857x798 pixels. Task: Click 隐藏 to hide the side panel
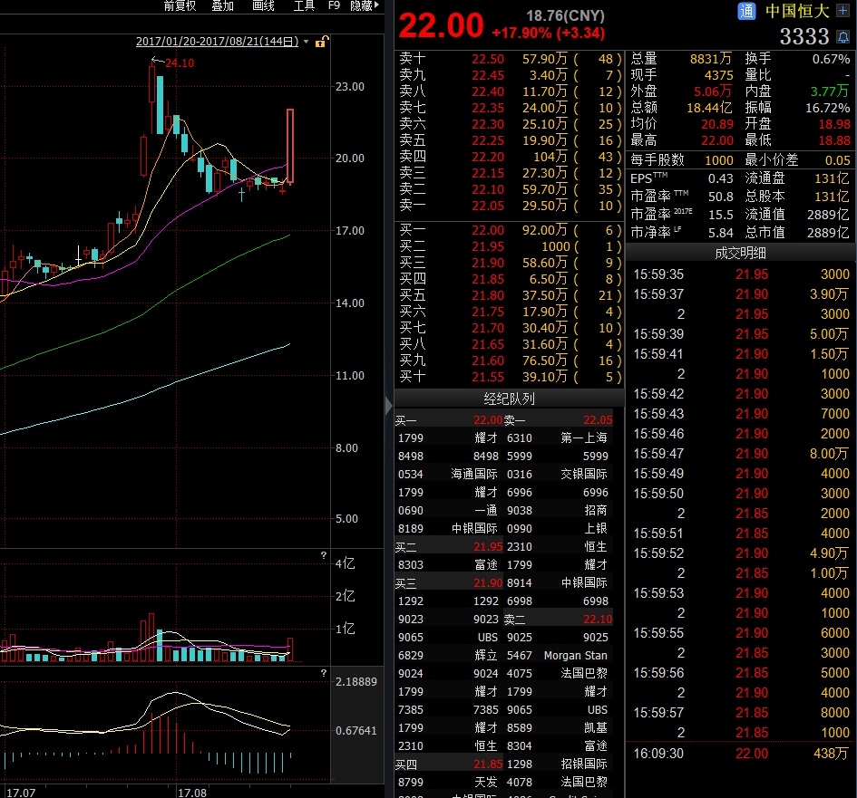(x=364, y=6)
